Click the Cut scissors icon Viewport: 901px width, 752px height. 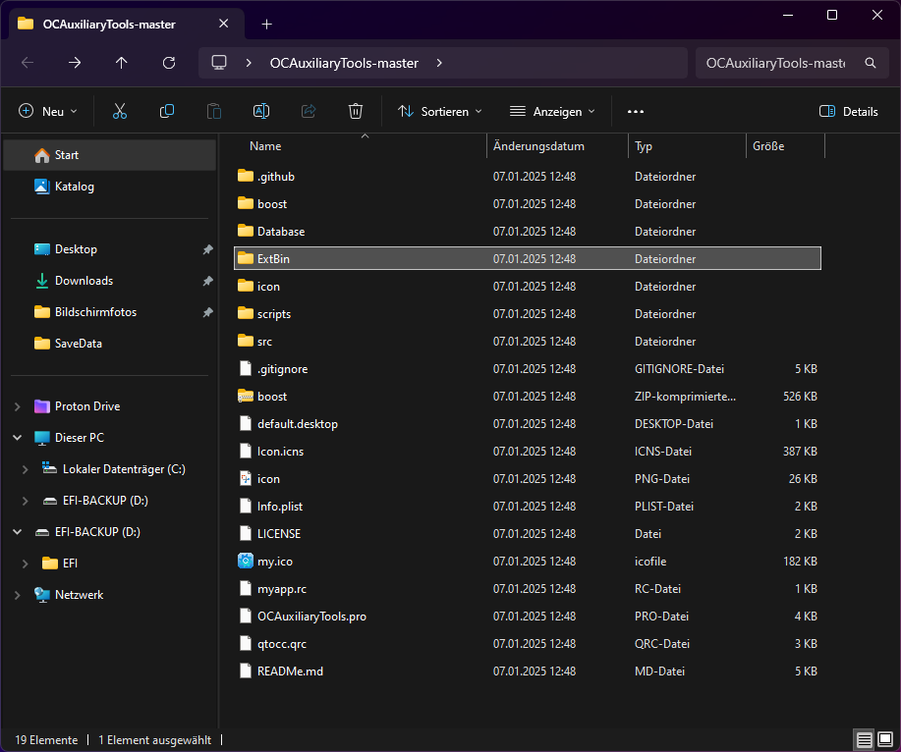pos(120,112)
